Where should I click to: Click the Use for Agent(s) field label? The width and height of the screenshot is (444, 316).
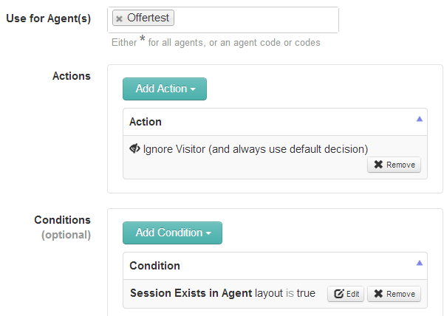48,18
